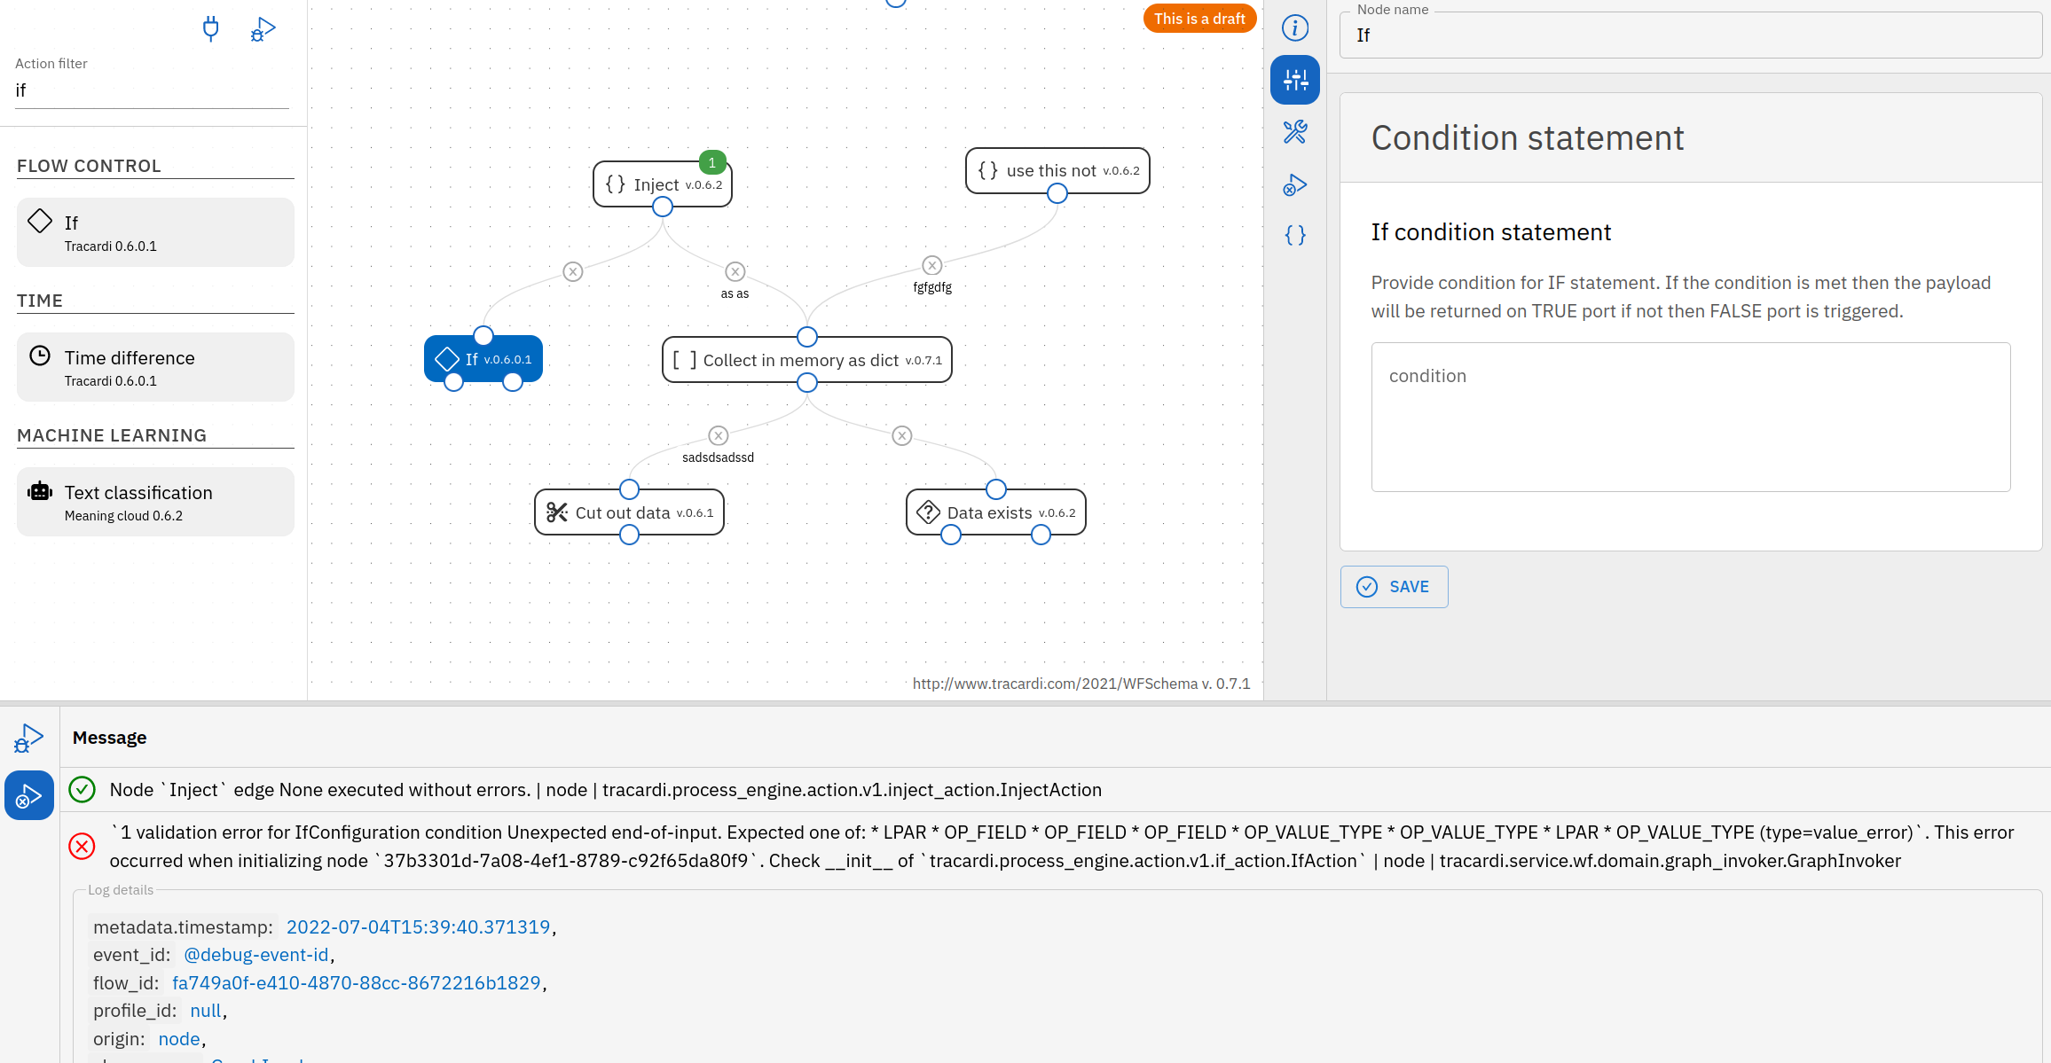The width and height of the screenshot is (2051, 1063).
Task: Select the sliders configuration icon in sidebar
Action: click(1294, 79)
